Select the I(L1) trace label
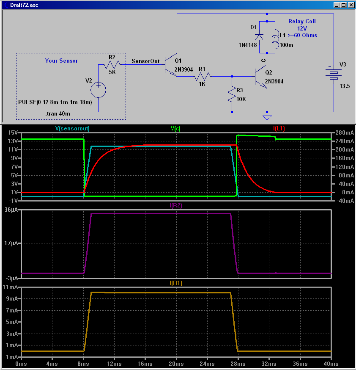This screenshot has height=370, width=356. pos(279,128)
